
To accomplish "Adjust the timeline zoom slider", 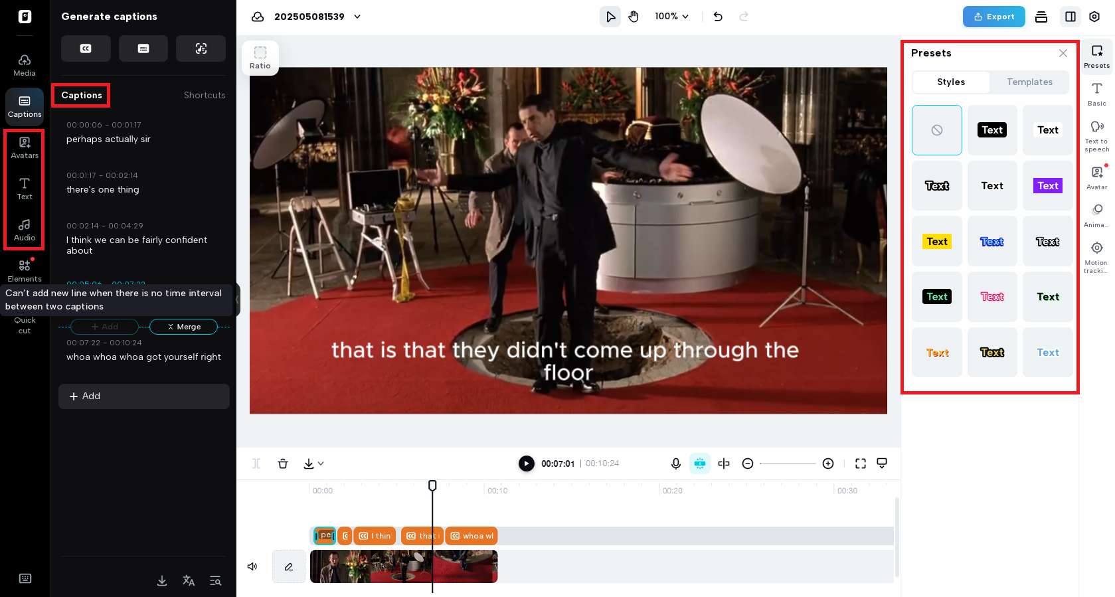I will [x=788, y=464].
